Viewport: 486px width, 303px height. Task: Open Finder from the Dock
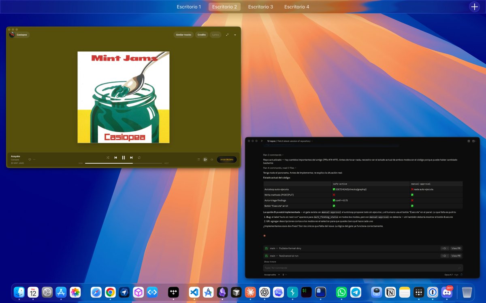[x=19, y=292]
